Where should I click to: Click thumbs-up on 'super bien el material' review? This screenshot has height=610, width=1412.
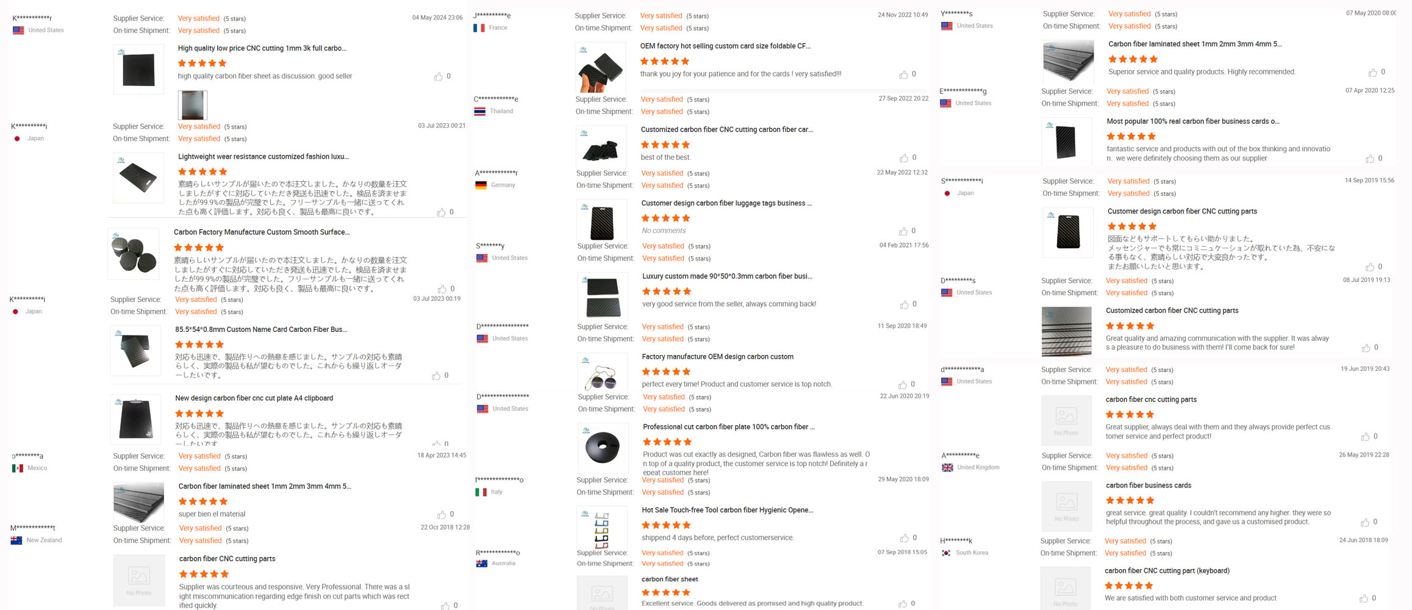click(442, 515)
